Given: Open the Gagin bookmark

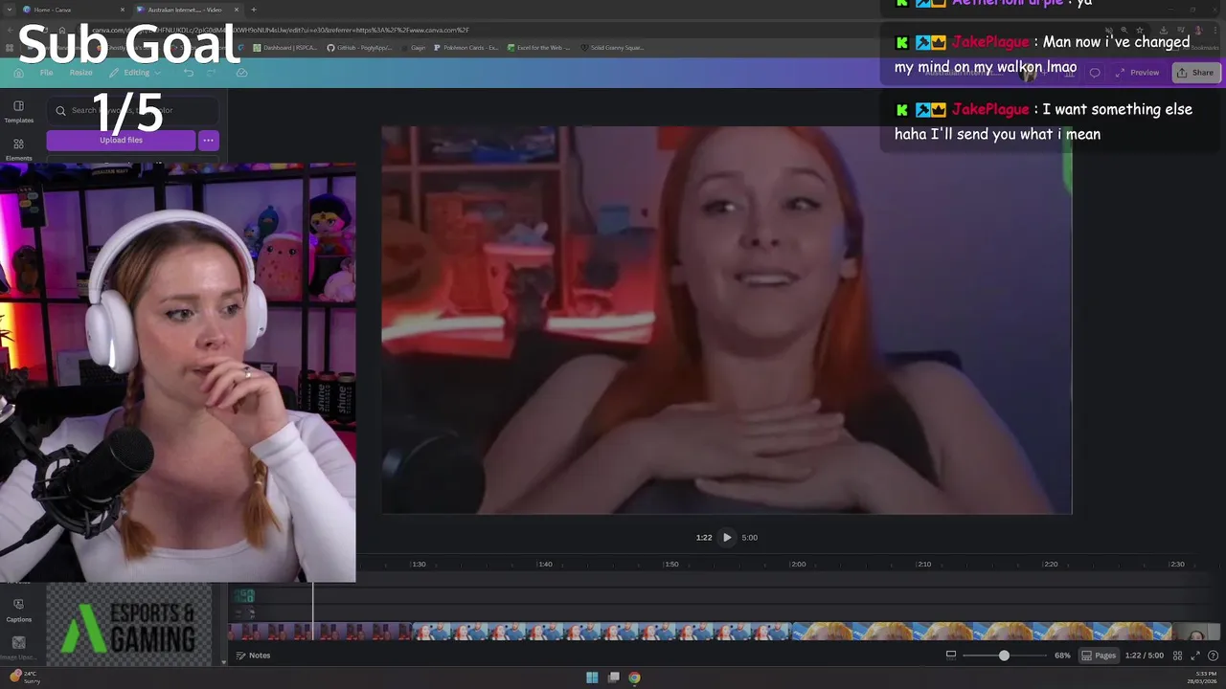Looking at the screenshot, I should point(414,48).
